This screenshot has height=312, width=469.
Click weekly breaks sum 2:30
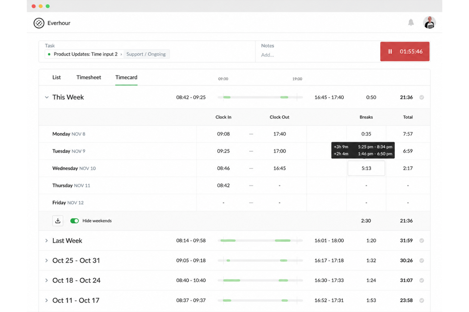point(366,221)
